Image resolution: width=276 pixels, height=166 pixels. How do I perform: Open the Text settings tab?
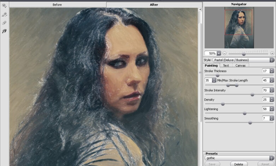click(x=226, y=65)
